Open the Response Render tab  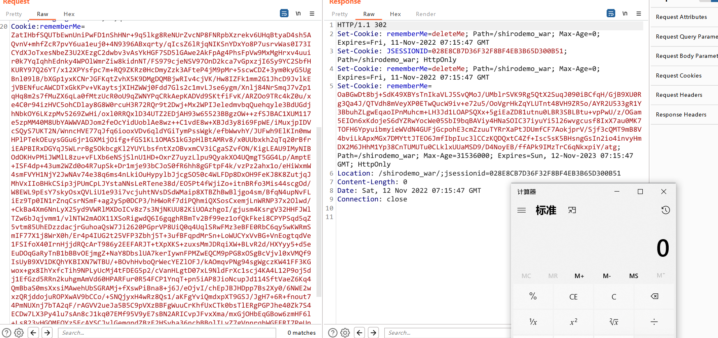[x=425, y=14]
